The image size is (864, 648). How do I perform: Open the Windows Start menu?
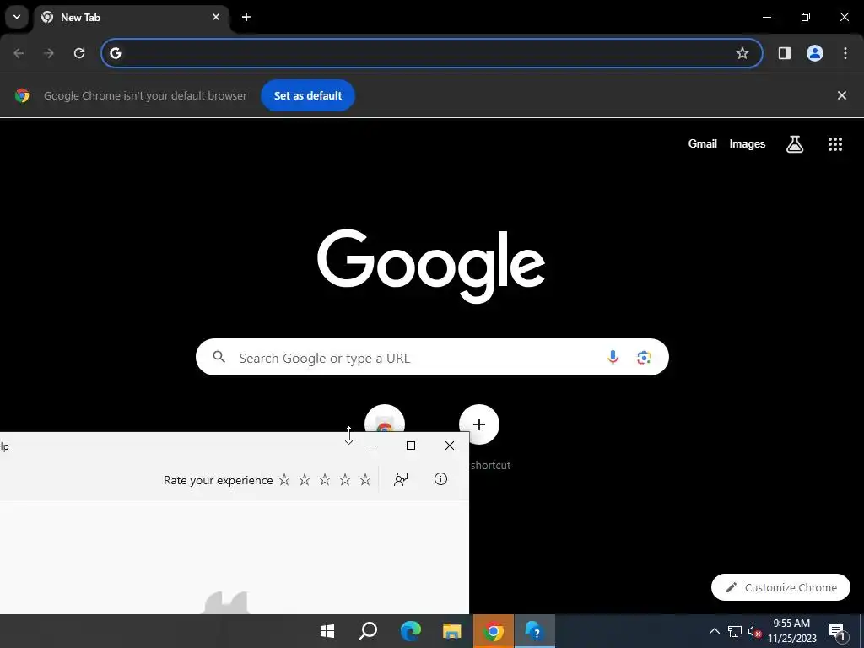tap(327, 631)
